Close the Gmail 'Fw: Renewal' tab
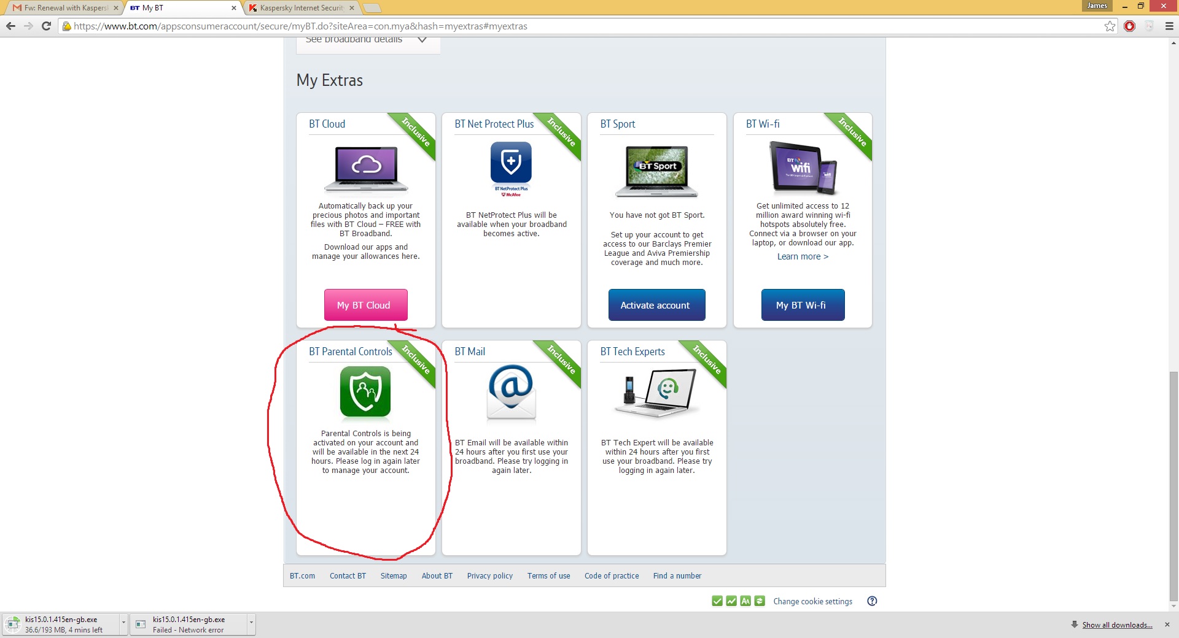 point(115,8)
